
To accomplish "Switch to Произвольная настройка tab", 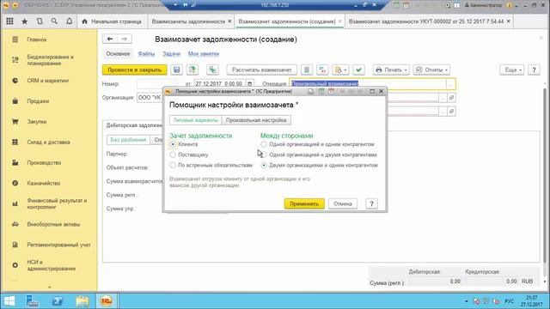I will pos(256,120).
